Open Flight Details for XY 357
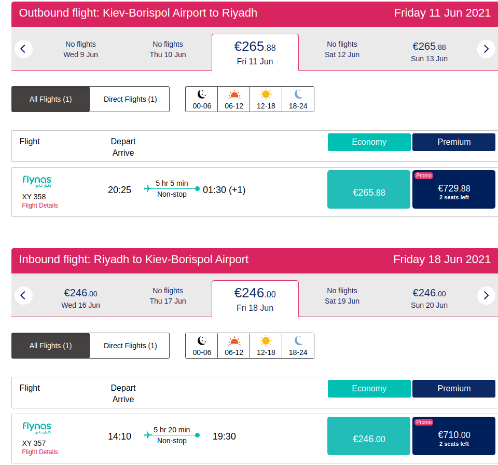Image resolution: width=498 pixels, height=465 pixels. tap(40, 452)
